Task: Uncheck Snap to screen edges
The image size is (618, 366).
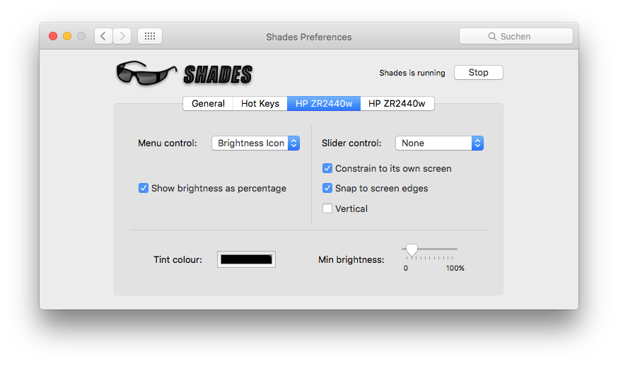Action: [x=327, y=189]
